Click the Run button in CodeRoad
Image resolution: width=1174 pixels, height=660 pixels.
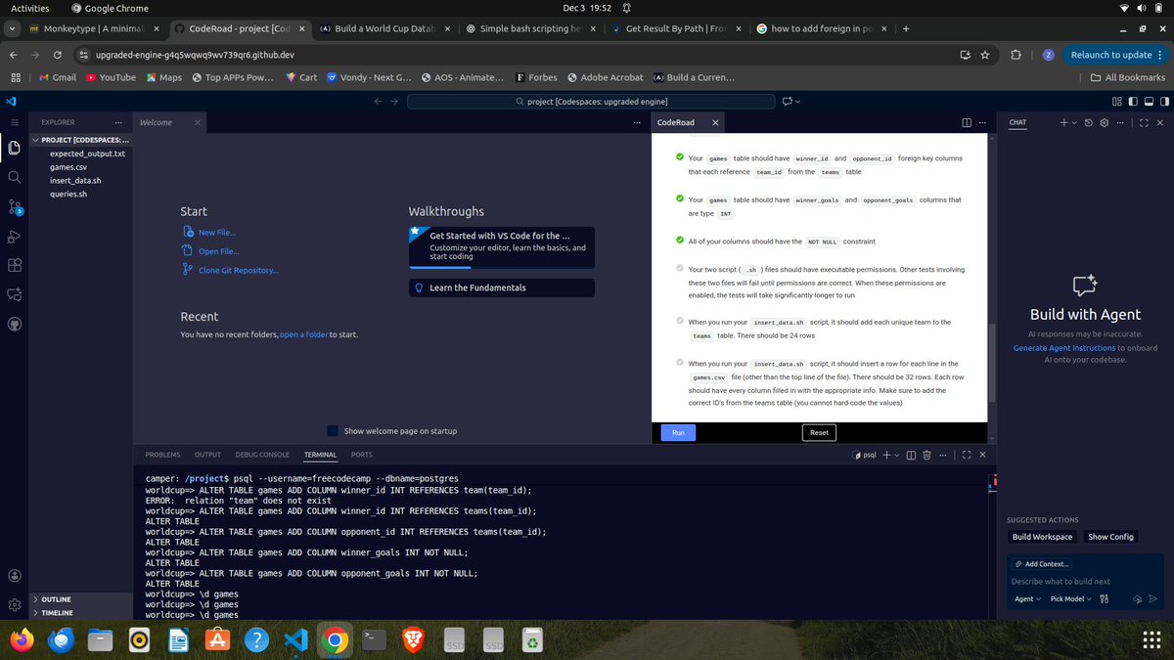click(677, 431)
